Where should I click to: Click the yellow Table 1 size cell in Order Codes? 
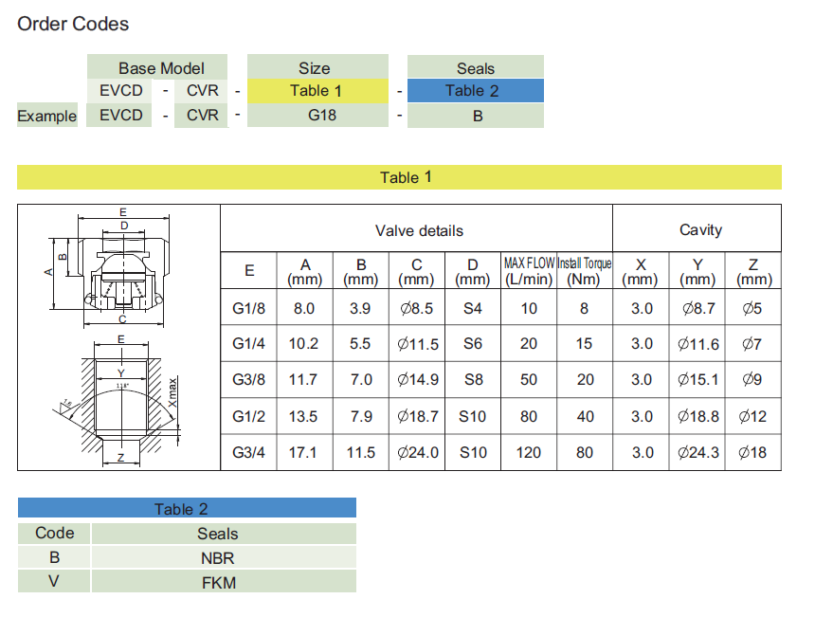tap(317, 91)
